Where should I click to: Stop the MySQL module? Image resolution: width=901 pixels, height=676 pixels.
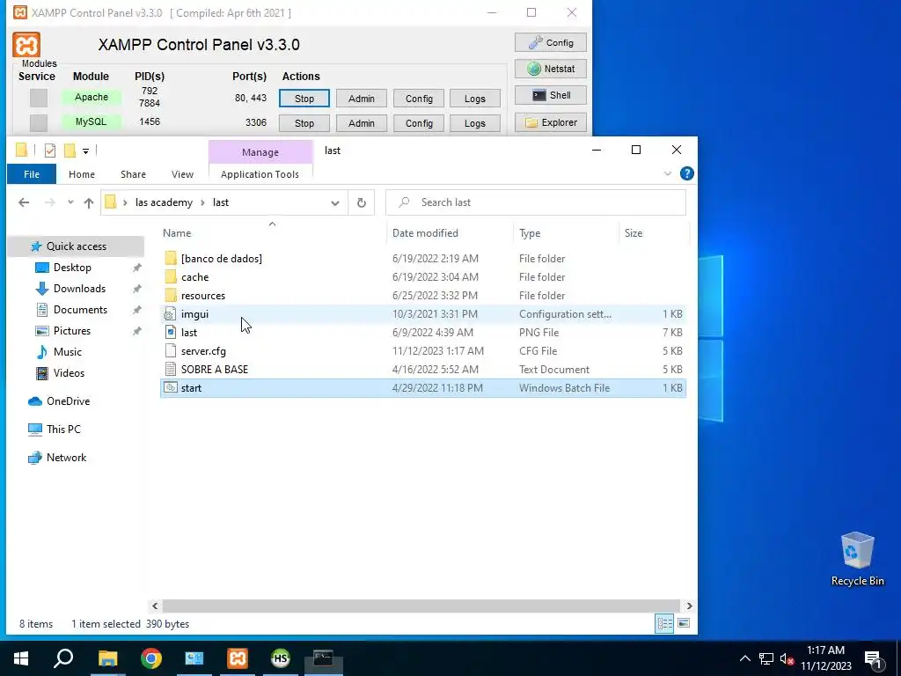click(304, 123)
